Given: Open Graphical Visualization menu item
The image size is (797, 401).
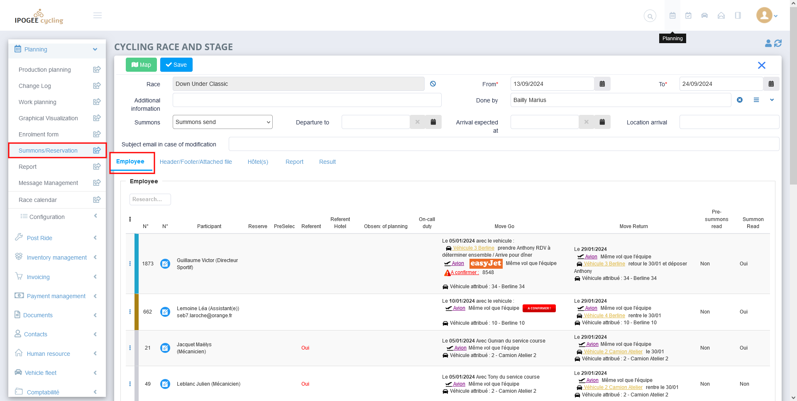Looking at the screenshot, I should click(x=48, y=118).
